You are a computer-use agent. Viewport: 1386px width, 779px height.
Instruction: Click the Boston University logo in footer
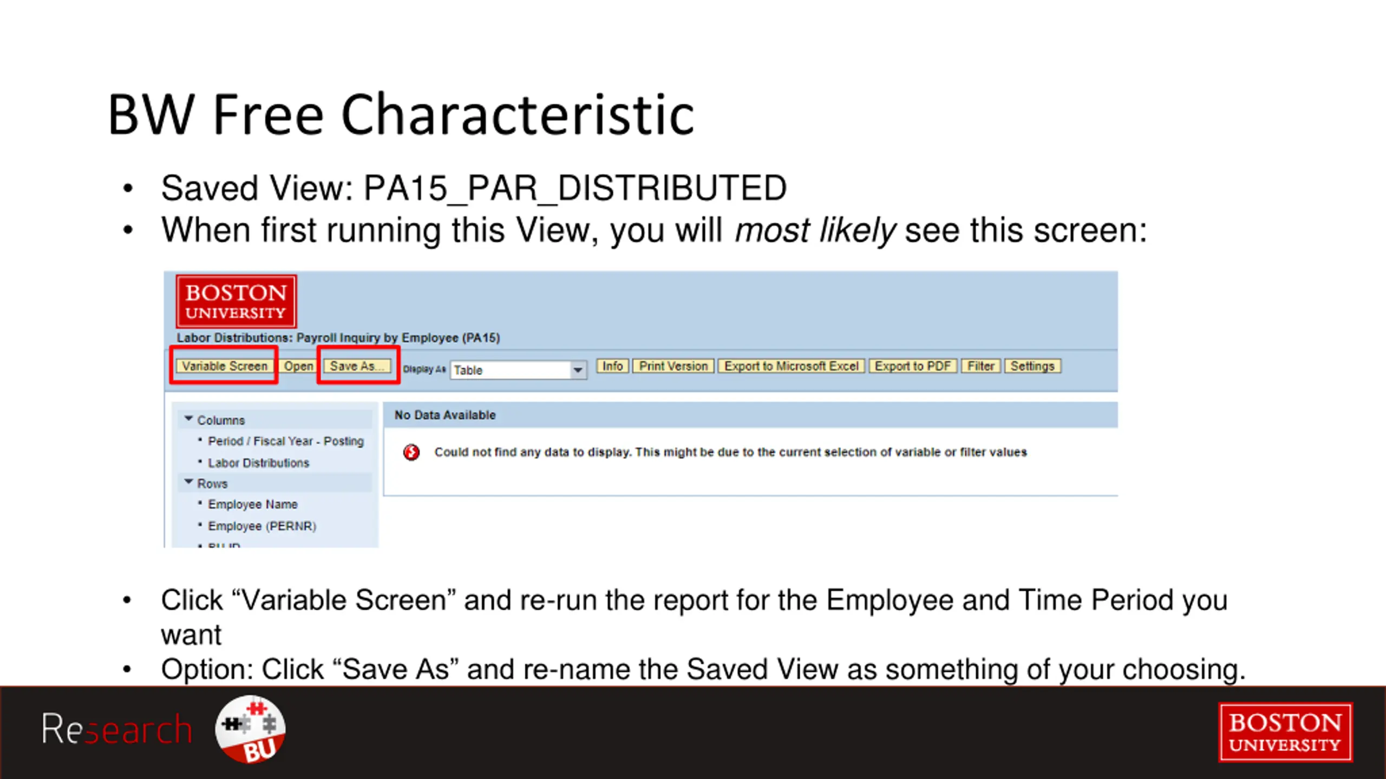[x=1285, y=732]
